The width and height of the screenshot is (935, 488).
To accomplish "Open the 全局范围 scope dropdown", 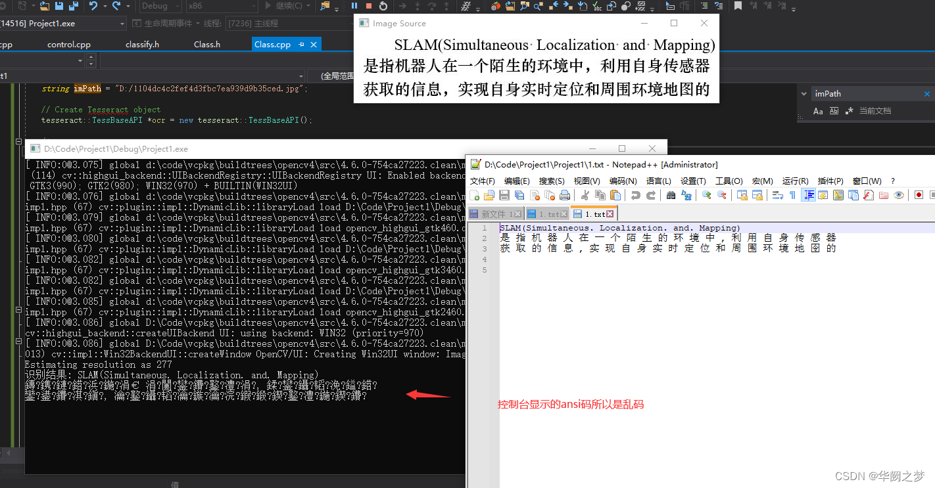I will coord(329,76).
